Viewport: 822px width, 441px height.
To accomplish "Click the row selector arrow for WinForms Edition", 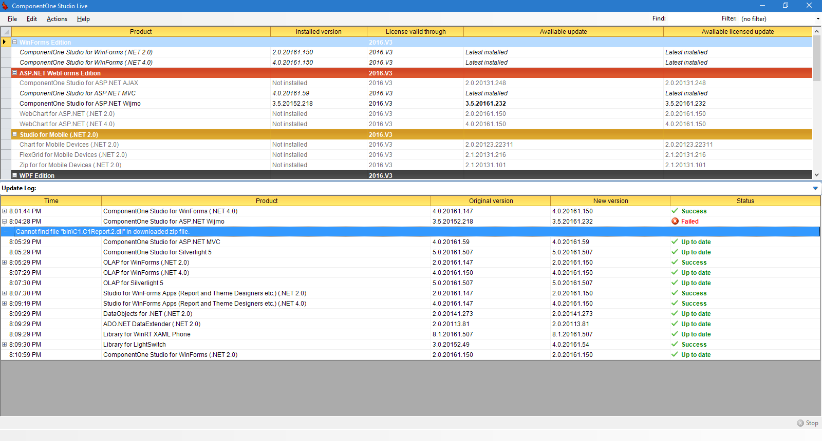I will click(6, 42).
